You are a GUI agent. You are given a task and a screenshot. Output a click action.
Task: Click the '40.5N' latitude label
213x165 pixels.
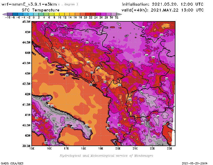point(26,125)
